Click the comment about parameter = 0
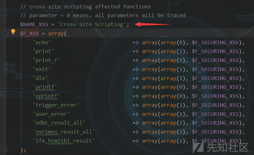Screen dimensions: 254x155 (103, 15)
